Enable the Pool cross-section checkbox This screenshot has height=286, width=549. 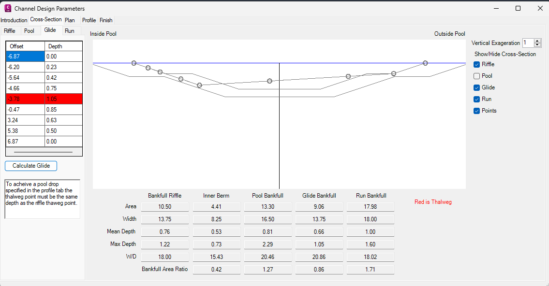coord(477,76)
